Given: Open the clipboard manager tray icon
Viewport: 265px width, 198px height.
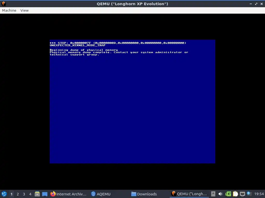Looking at the screenshot, I should pos(235,194).
